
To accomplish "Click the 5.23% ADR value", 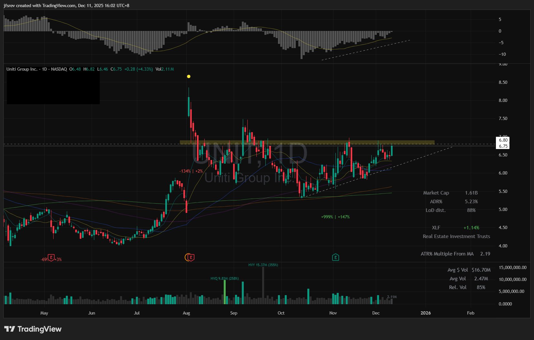I will 471,202.
